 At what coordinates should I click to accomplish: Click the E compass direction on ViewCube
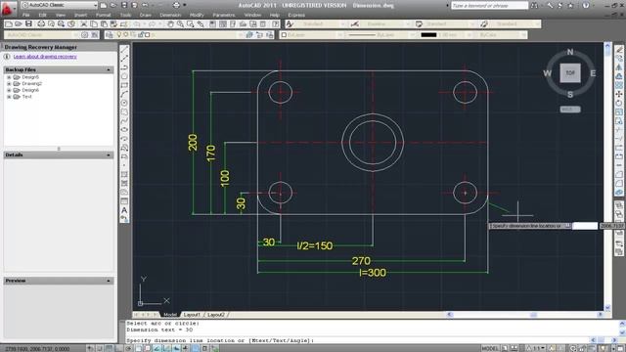click(x=593, y=73)
